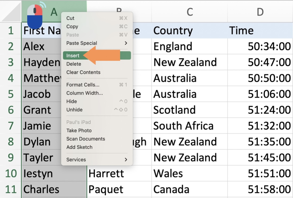Click the England cell
This screenshot has width=293, height=198.
(x=190, y=46)
